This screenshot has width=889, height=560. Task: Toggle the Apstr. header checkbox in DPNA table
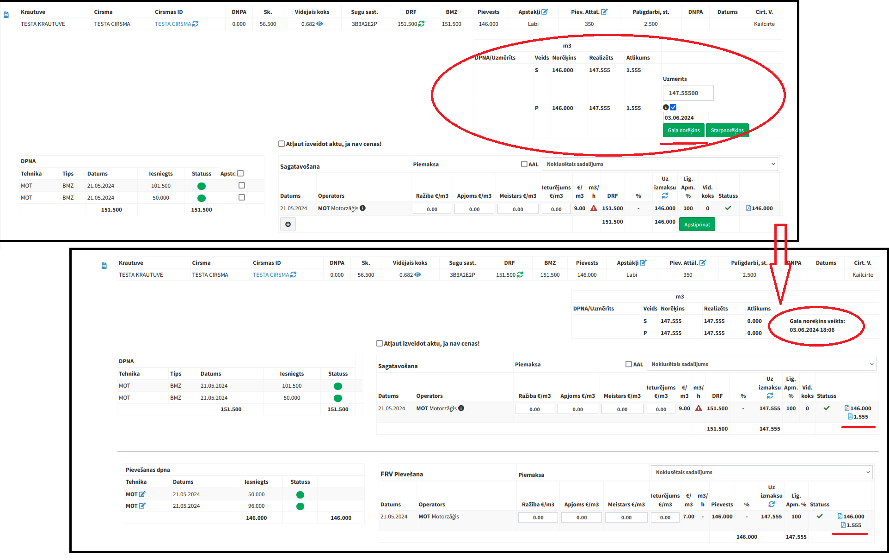pos(240,173)
